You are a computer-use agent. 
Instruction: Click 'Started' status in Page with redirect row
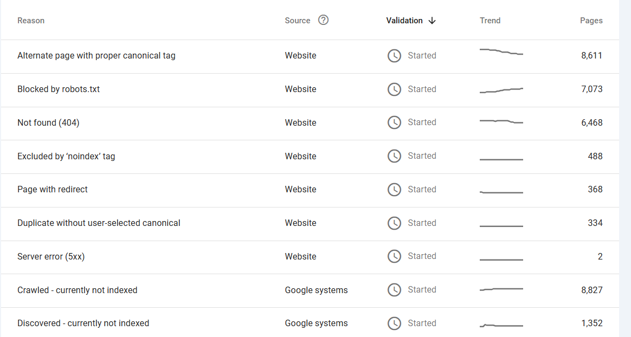tap(422, 190)
